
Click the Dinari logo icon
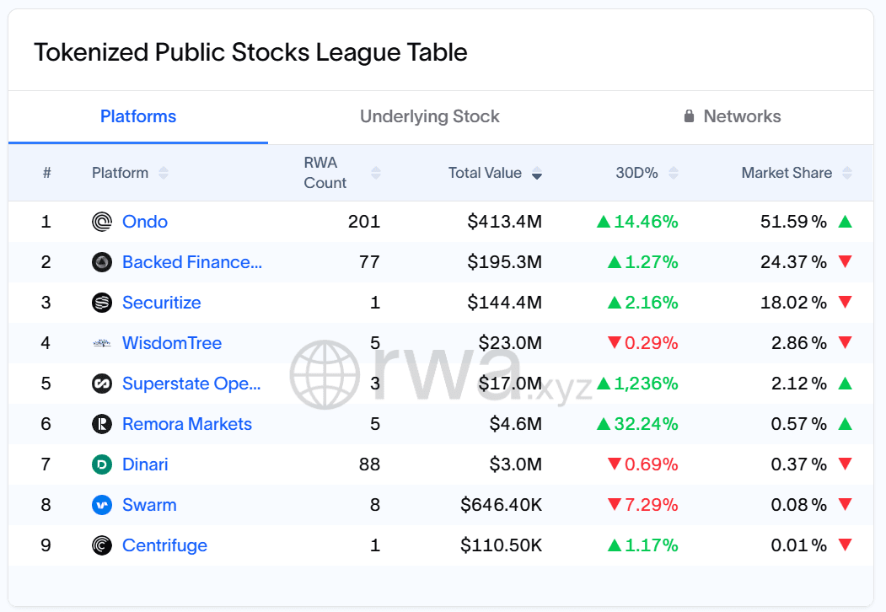point(102,464)
